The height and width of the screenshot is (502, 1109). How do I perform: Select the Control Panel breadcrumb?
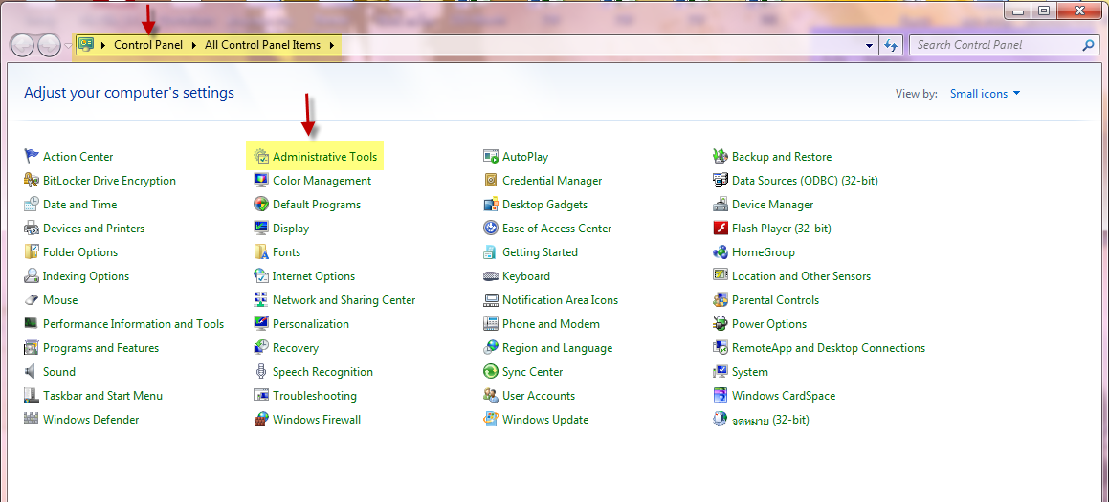click(x=148, y=45)
